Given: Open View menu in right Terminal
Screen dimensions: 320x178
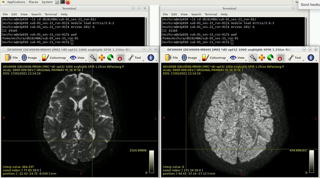Looking at the screenshot, I should pos(184,14).
